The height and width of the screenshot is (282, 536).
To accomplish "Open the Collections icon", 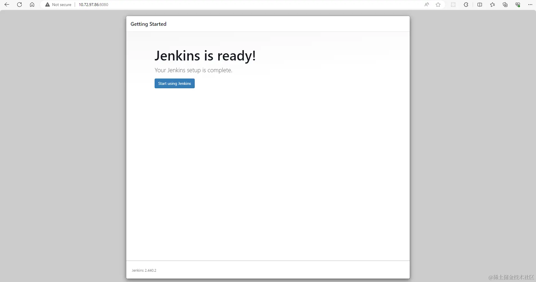I will tap(505, 5).
